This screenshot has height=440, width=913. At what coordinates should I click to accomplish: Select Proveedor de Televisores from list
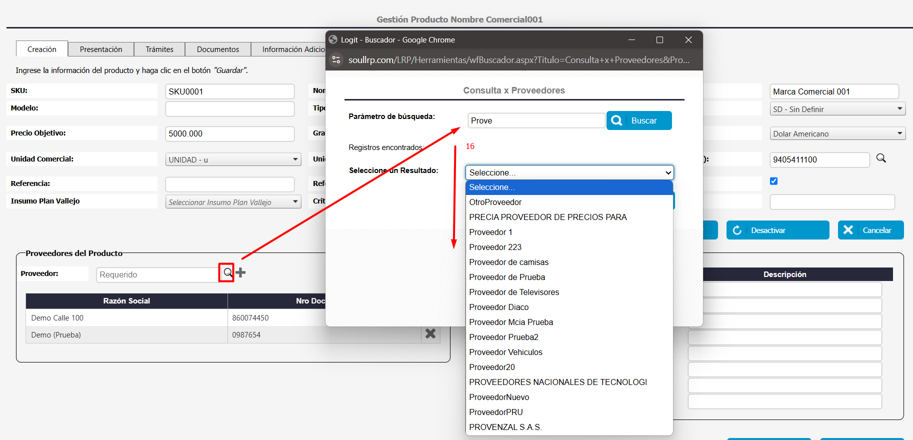click(x=514, y=292)
